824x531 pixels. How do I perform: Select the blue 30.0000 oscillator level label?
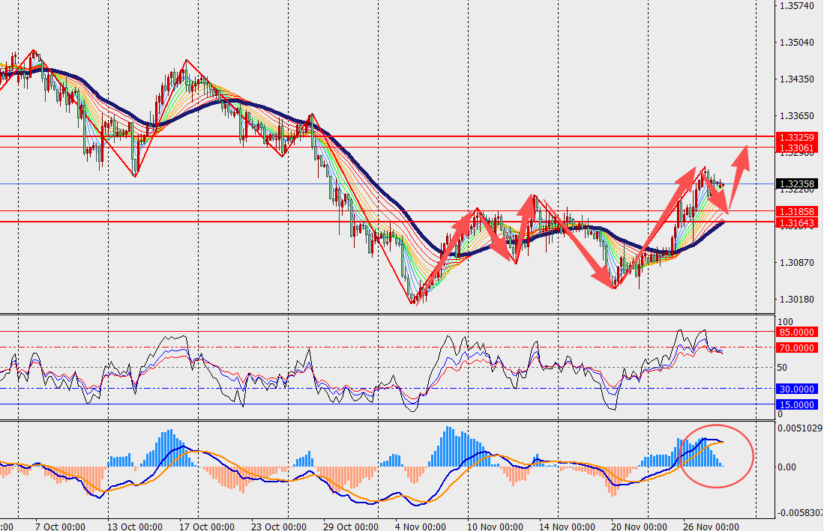point(796,389)
